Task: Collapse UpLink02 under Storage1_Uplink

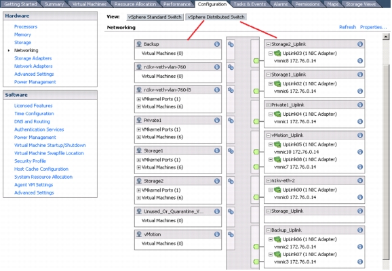Action: click(271, 84)
